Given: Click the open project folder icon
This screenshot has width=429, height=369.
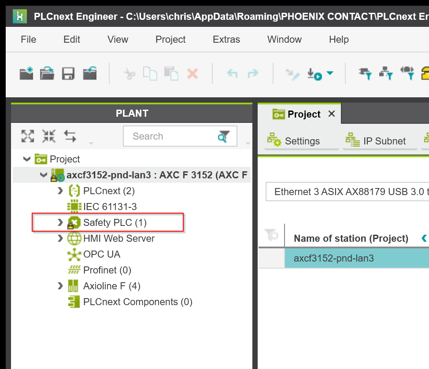Looking at the screenshot, I should pyautogui.click(x=47, y=74).
